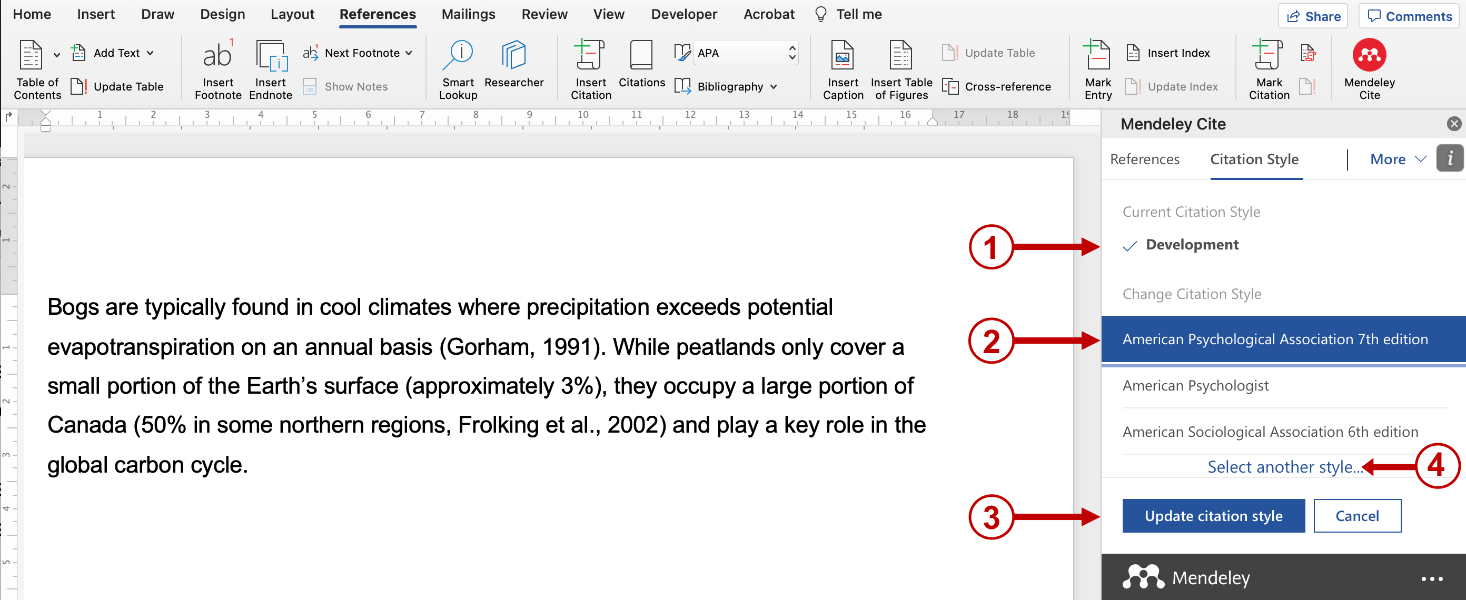Click Insert Table of Figures icon
The image size is (1466, 600).
point(901,55)
